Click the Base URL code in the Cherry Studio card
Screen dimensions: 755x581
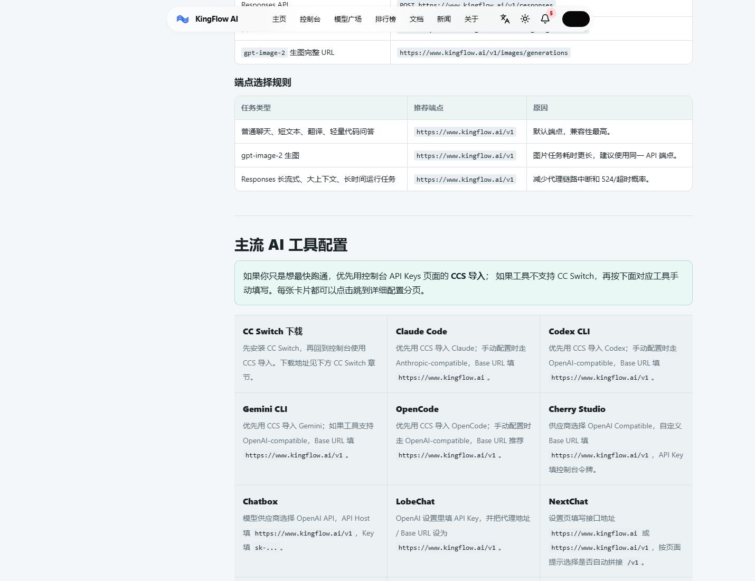(600, 455)
